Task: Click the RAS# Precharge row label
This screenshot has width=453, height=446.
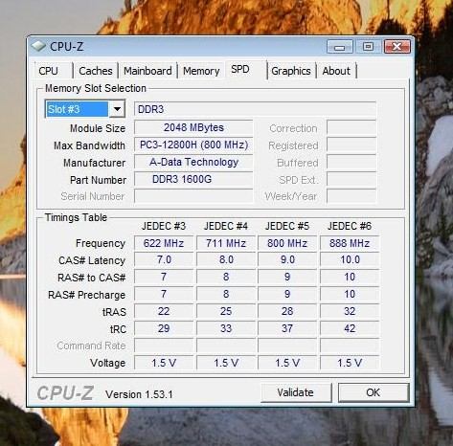Action: point(87,295)
